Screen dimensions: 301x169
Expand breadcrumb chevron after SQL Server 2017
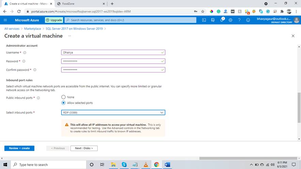click(x=105, y=29)
